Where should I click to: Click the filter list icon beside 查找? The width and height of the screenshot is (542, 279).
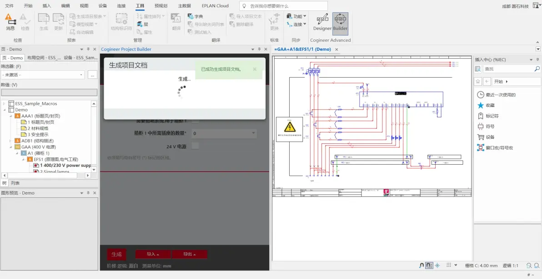click(x=478, y=69)
